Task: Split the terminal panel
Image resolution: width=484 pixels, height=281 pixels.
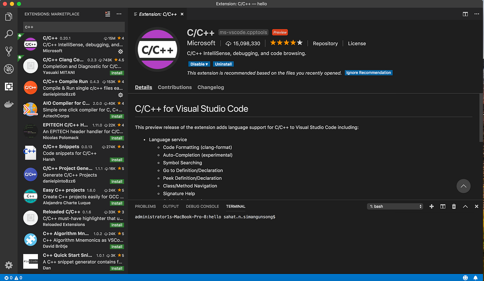Action: pos(442,206)
